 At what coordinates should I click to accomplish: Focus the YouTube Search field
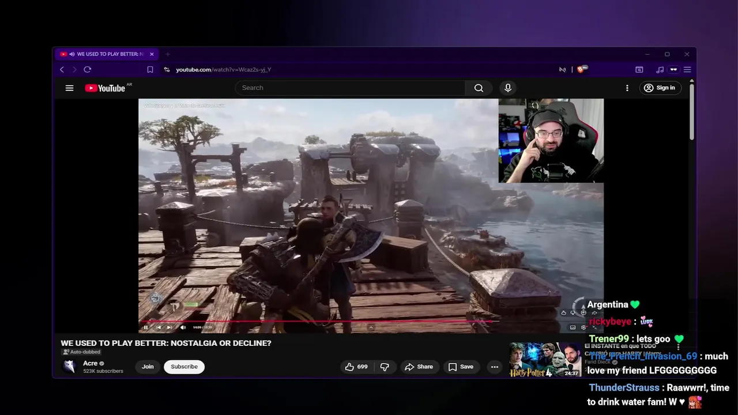pyautogui.click(x=350, y=88)
